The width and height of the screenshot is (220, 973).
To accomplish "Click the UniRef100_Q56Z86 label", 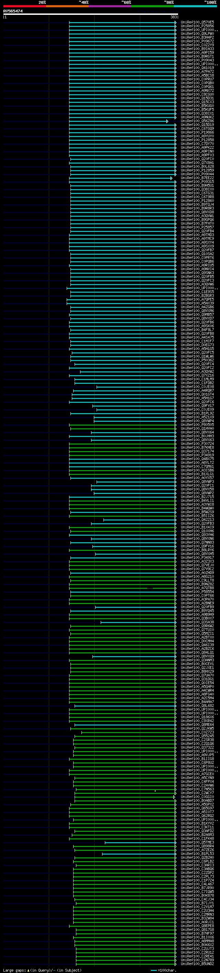I will click(x=197, y=121).
